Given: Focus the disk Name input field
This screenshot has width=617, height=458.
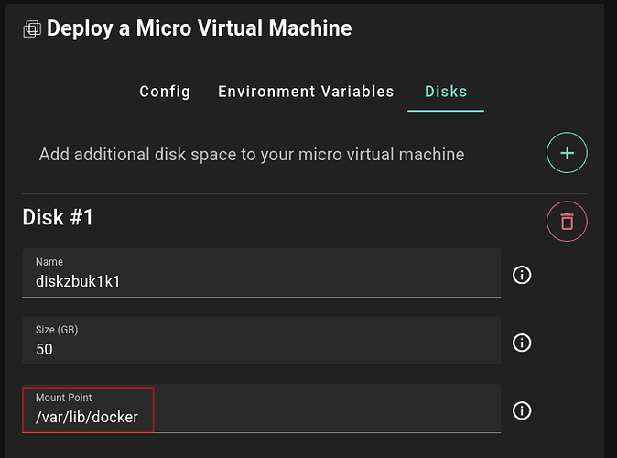Looking at the screenshot, I should [261, 273].
